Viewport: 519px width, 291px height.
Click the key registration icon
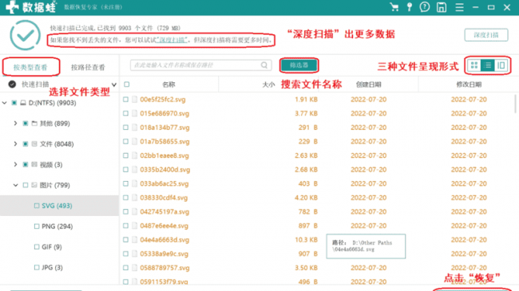point(410,7)
